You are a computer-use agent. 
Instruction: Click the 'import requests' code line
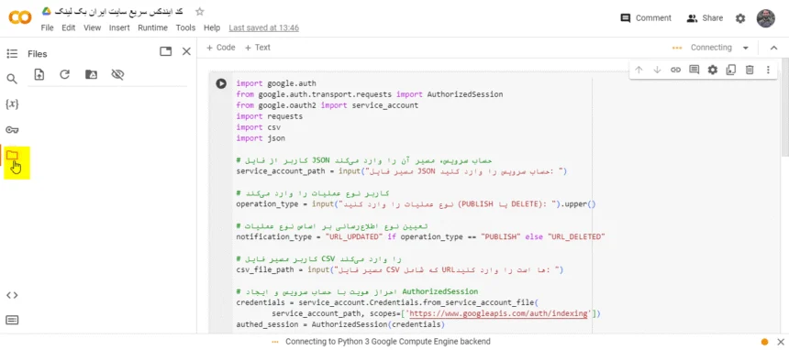269,116
